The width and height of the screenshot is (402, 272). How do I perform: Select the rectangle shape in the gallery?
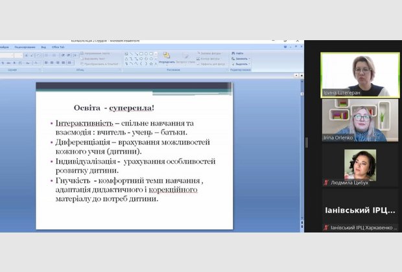coord(141,54)
